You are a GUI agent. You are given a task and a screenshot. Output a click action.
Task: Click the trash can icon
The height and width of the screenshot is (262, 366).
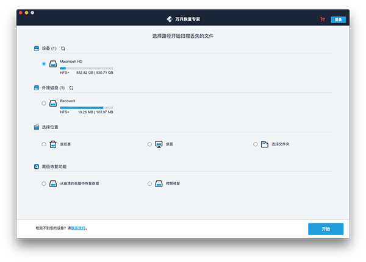(x=53, y=144)
